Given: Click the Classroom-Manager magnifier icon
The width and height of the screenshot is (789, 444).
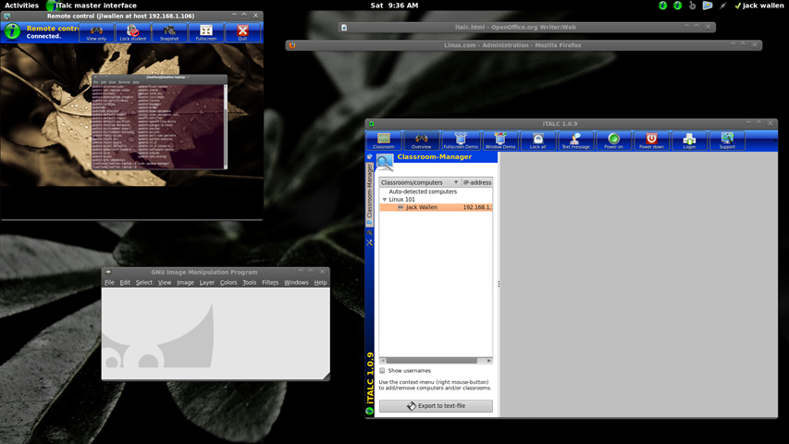Looking at the screenshot, I should point(385,163).
